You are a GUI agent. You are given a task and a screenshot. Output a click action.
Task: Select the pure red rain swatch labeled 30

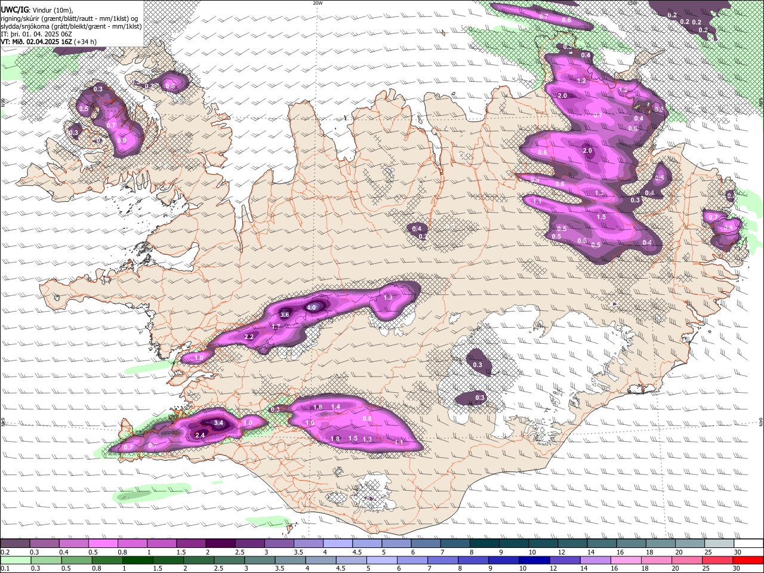tap(747, 560)
